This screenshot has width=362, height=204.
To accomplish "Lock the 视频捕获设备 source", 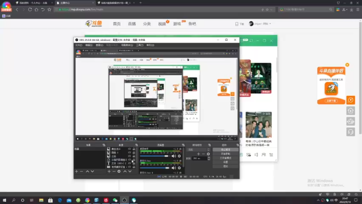I will tap(133, 167).
